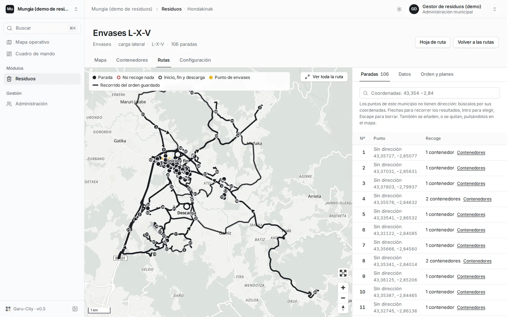This screenshot has width=507, height=317.
Task: Open Contenedores link for stop 8
Action: [x=477, y=261]
